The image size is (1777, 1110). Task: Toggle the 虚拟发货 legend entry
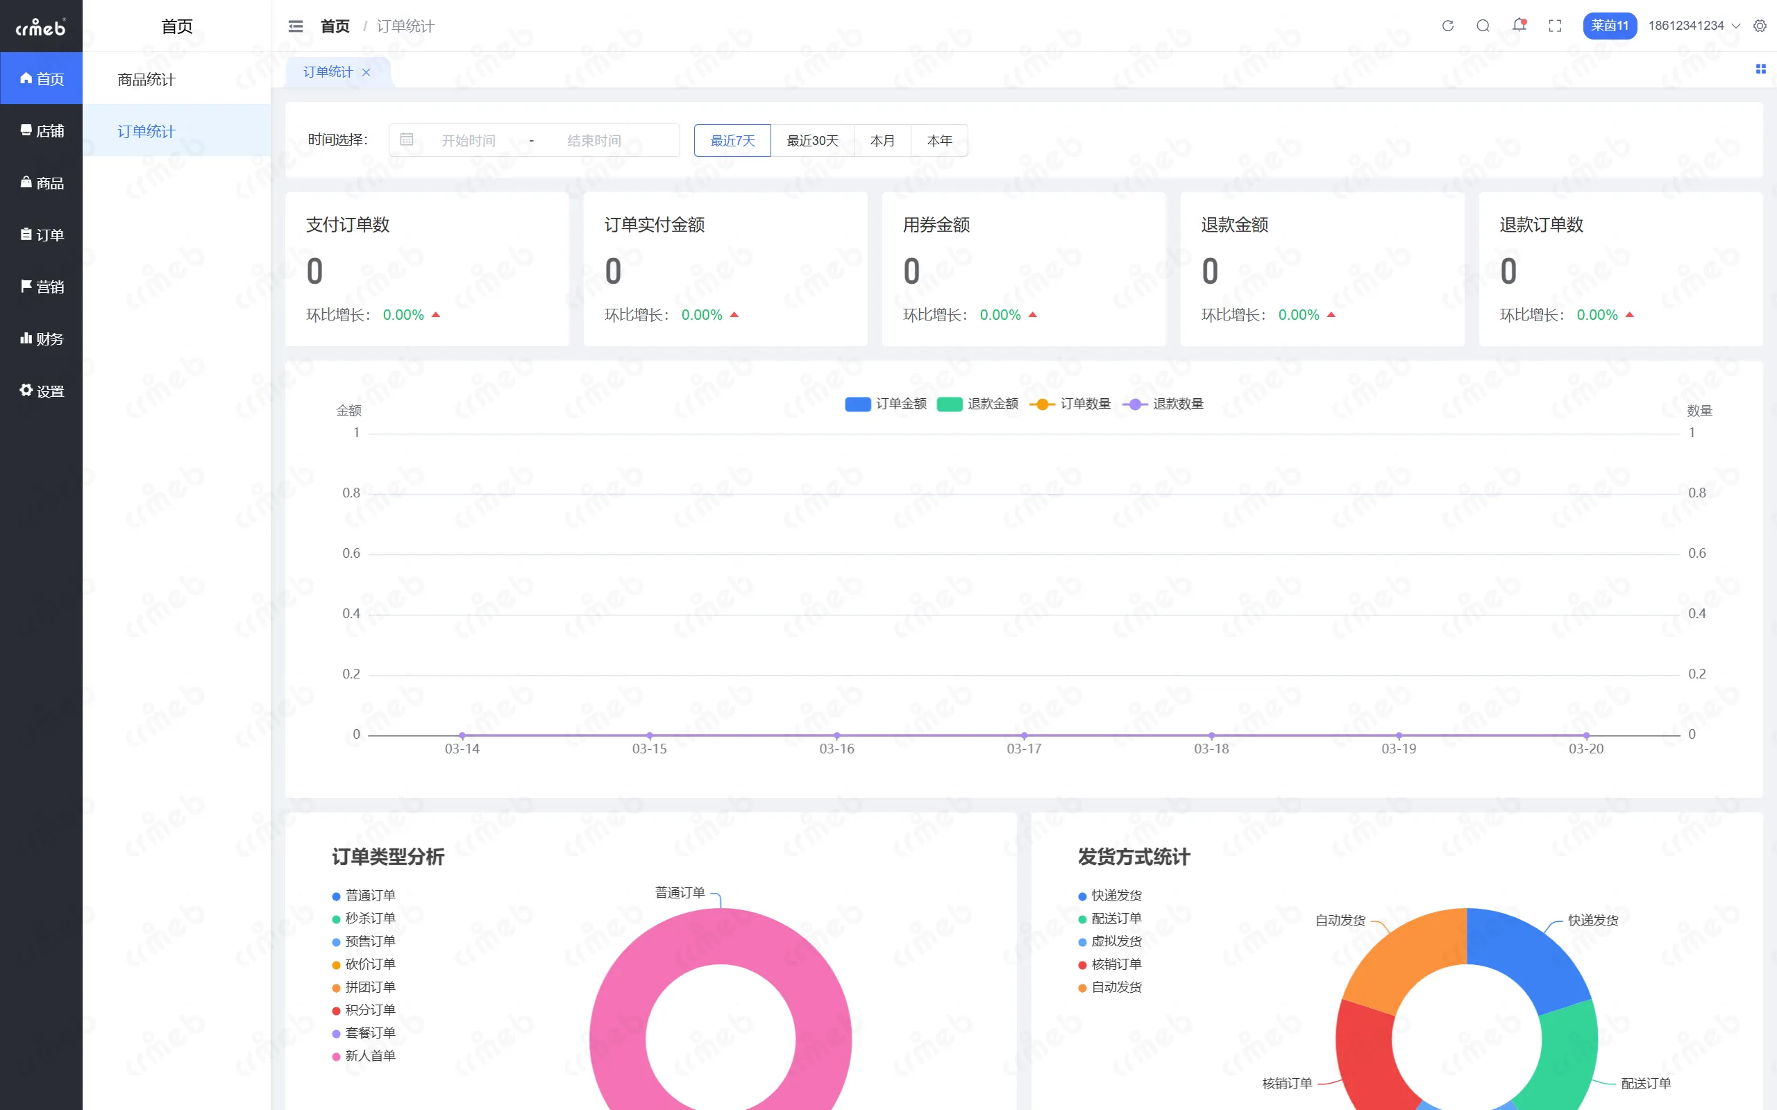[x=1109, y=941]
